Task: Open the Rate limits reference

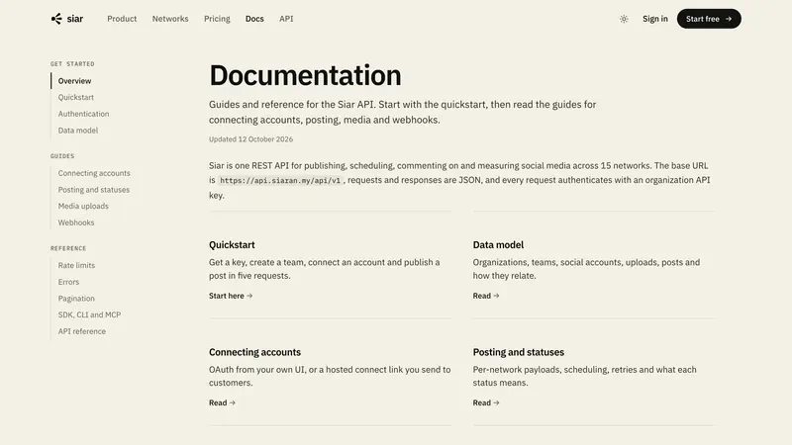Action: coord(76,265)
